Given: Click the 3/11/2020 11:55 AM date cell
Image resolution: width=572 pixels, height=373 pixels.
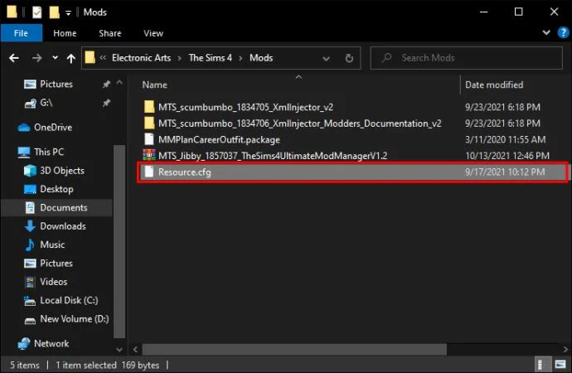Looking at the screenshot, I should (x=505, y=139).
